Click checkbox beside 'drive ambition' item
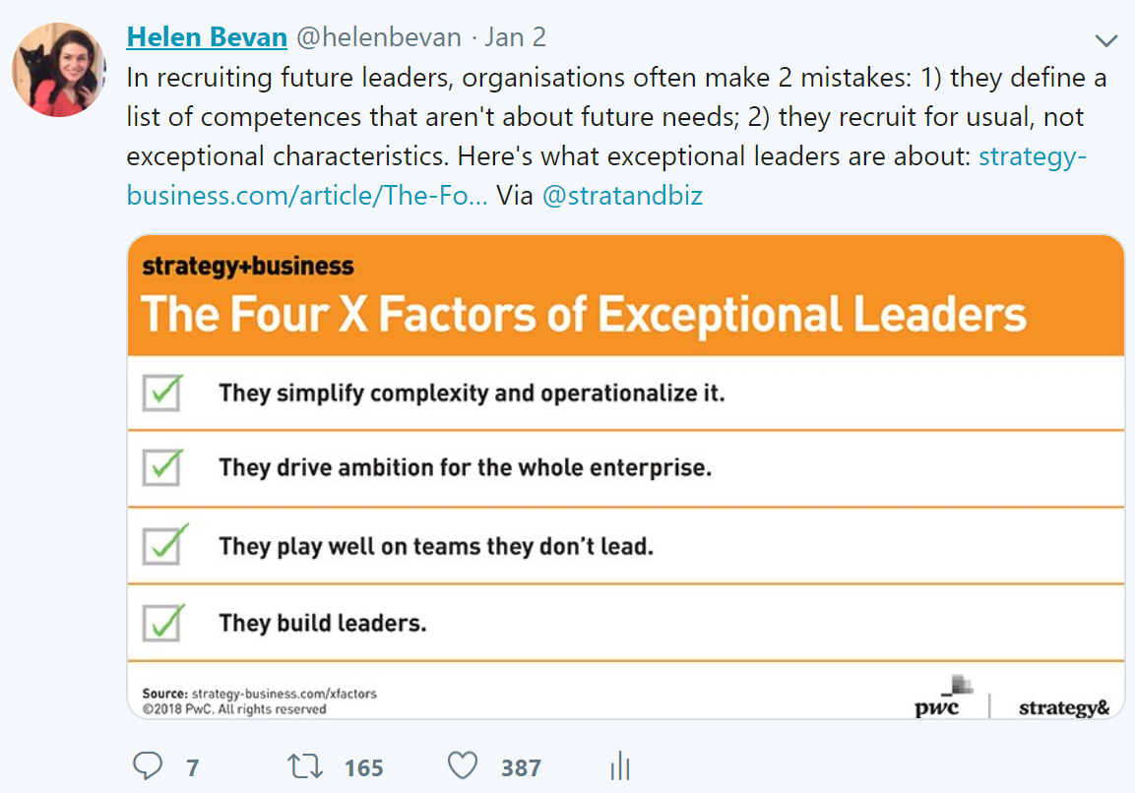 click(163, 466)
